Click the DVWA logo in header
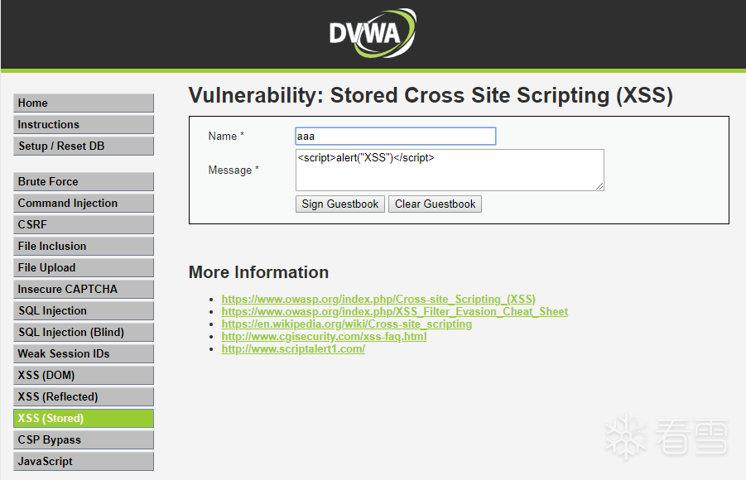746x480 pixels. tap(372, 33)
